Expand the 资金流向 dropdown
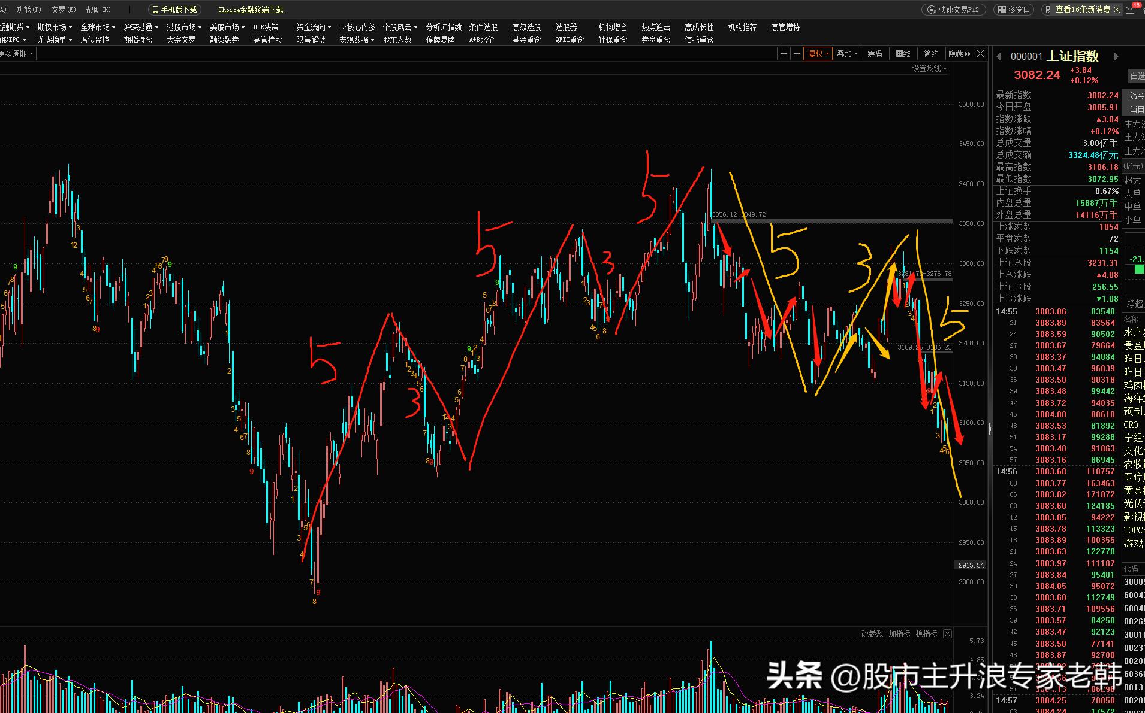1145x713 pixels. tap(314, 27)
